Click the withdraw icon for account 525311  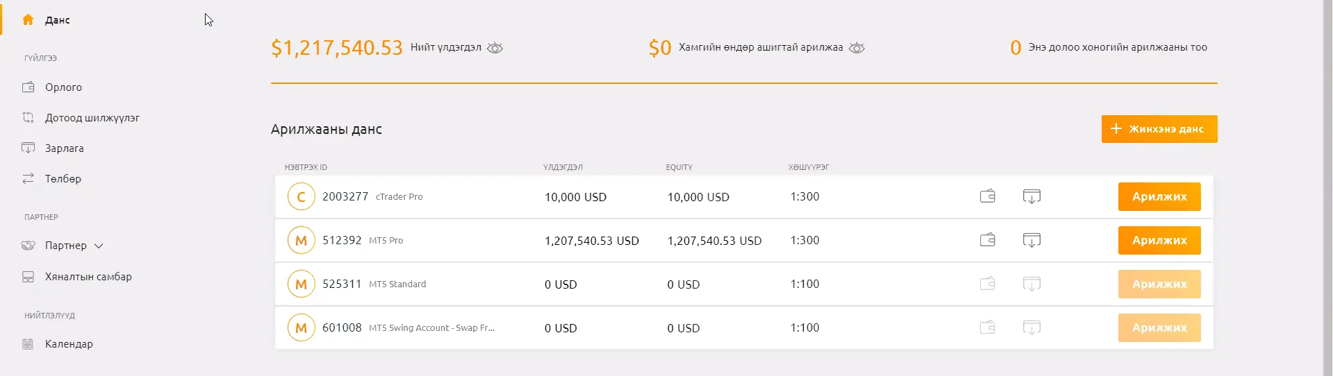click(1032, 284)
